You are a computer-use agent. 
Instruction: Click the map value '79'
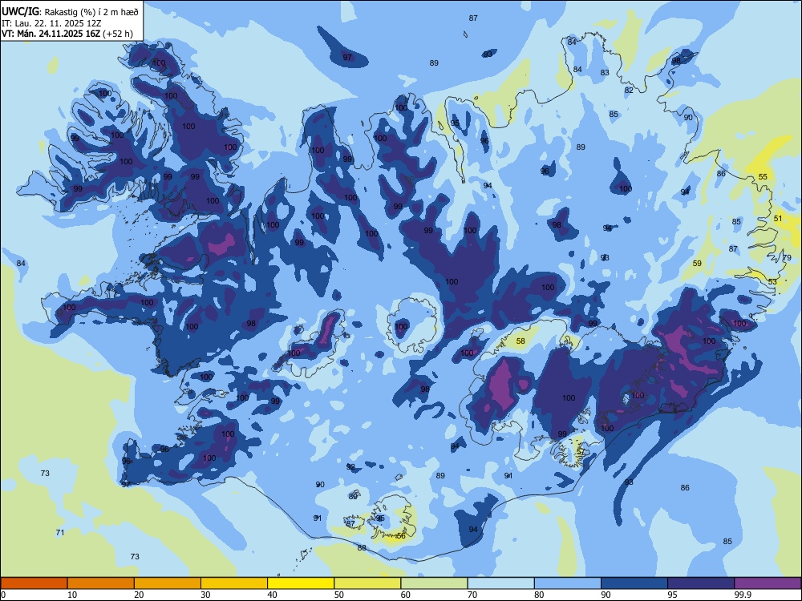788,257
